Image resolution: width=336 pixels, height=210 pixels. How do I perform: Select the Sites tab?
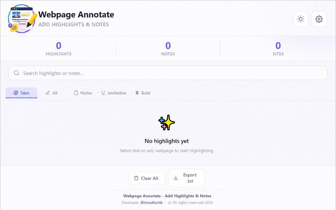(21, 93)
